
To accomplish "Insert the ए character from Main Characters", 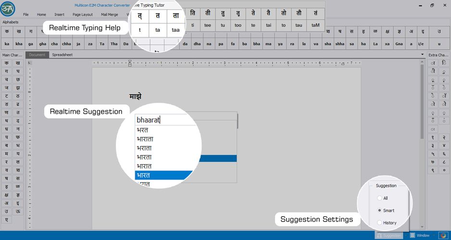I will tap(7, 220).
